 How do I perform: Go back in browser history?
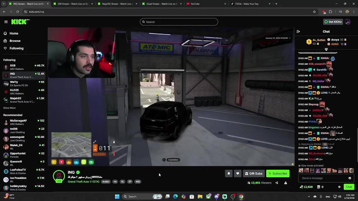point(4,12)
